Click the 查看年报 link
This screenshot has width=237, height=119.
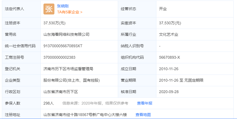tap(145, 103)
